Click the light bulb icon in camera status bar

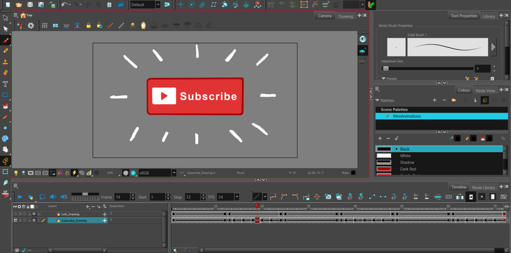click(16, 173)
